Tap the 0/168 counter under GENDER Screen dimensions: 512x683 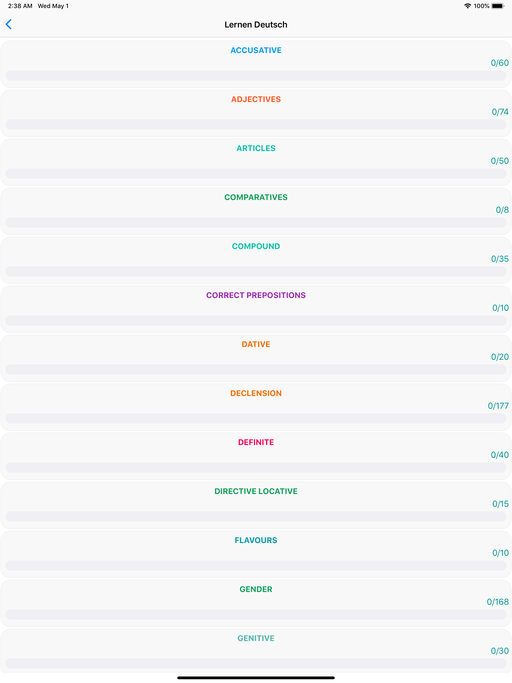click(497, 602)
